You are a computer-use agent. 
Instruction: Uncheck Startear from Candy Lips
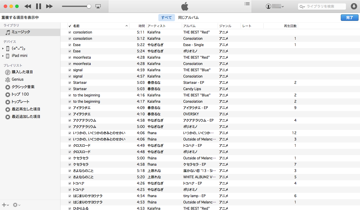tap(70, 89)
